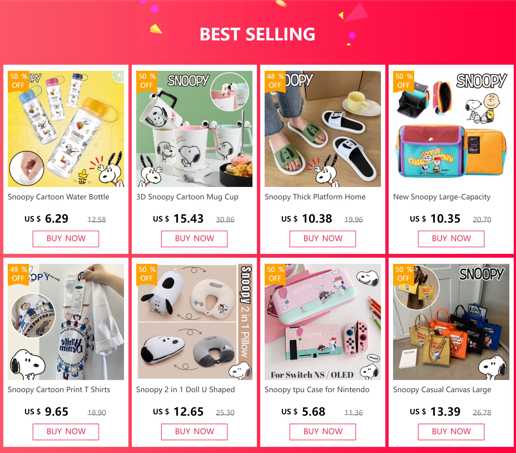View the Snoopy print T-shirt photo
516x453 pixels.
[66, 322]
